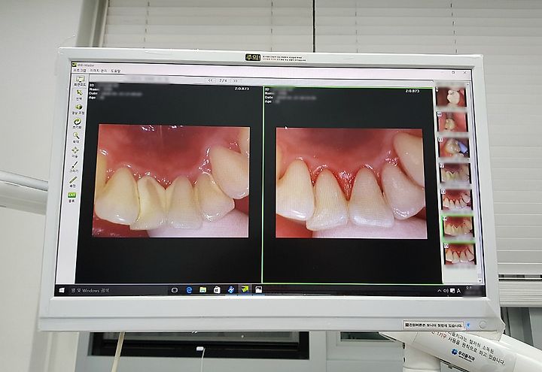Click thumbnail list scroll-down arrow
Viewport: 542px width, 372px height.
click(480, 280)
